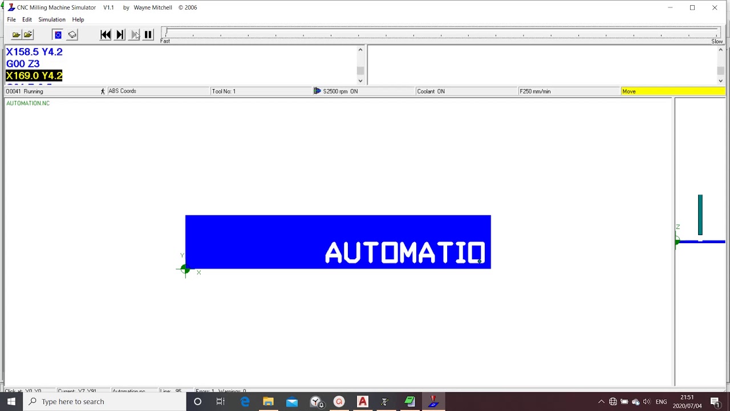Minimize the CNC Simulator window
The height and width of the screenshot is (411, 730).
pos(670,7)
